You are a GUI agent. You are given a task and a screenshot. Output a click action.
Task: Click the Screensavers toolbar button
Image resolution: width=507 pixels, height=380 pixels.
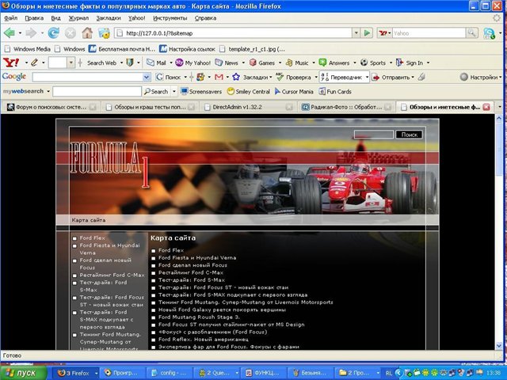[201, 91]
